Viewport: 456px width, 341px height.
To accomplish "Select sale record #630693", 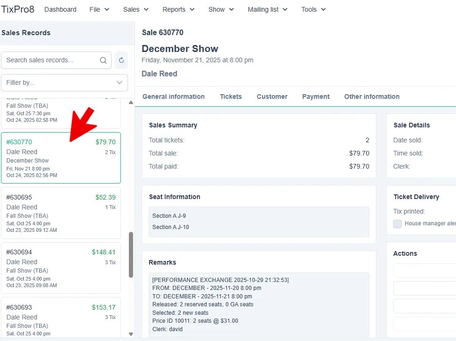I will (x=61, y=318).
